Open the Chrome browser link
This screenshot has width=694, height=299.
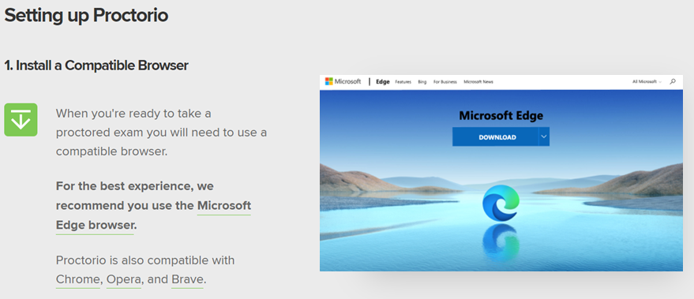(x=78, y=279)
